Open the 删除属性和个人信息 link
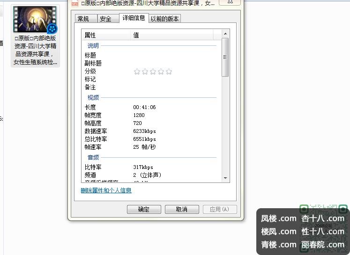The height and width of the screenshot is (255, 350). 106,190
